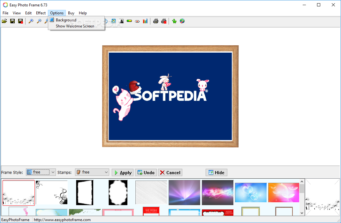Open the File menu
This screenshot has width=341, height=223.
tap(5, 13)
